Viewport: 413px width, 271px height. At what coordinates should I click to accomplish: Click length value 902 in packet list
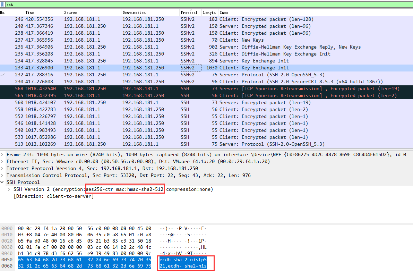pyautogui.click(x=213, y=47)
